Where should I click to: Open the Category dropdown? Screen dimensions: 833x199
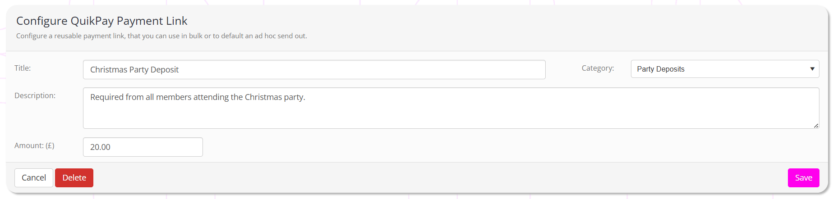click(724, 69)
